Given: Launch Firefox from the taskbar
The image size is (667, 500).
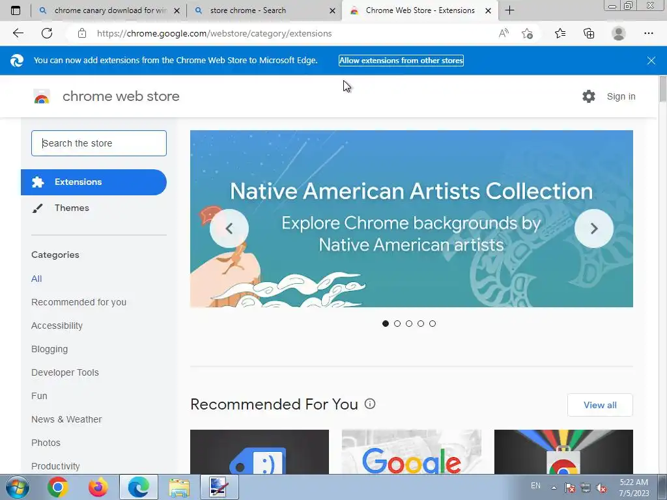Looking at the screenshot, I should [x=98, y=487].
